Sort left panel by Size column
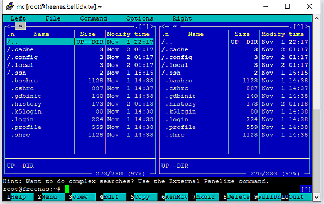 tap(88, 34)
